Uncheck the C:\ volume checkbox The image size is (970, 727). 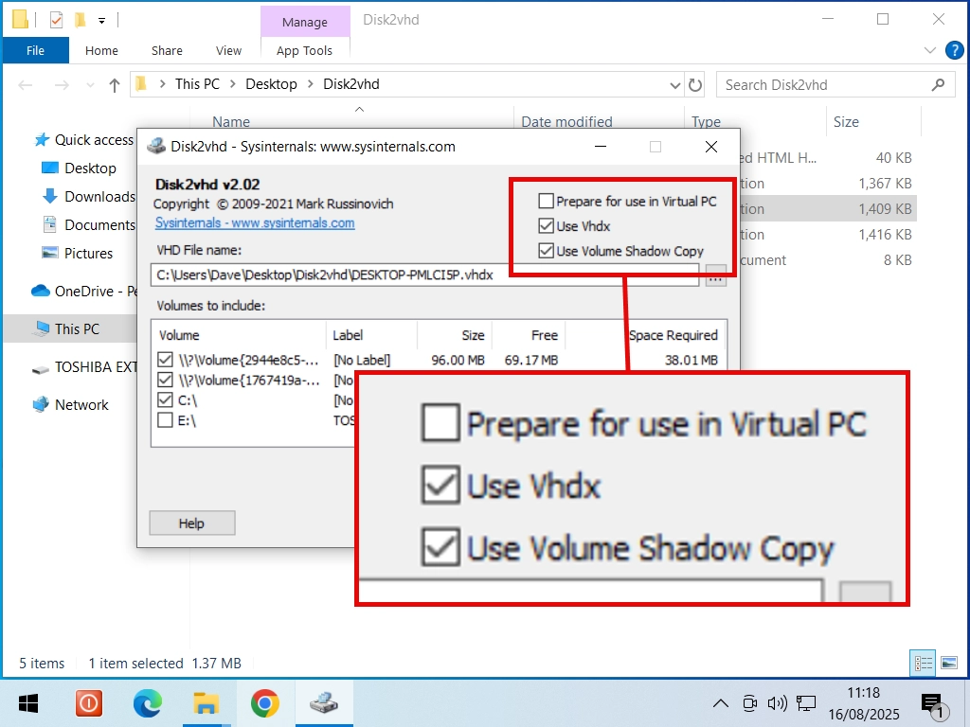tap(165, 400)
